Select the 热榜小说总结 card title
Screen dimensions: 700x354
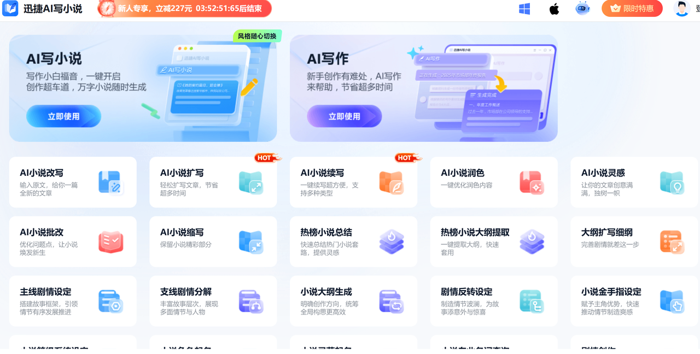[x=326, y=232]
